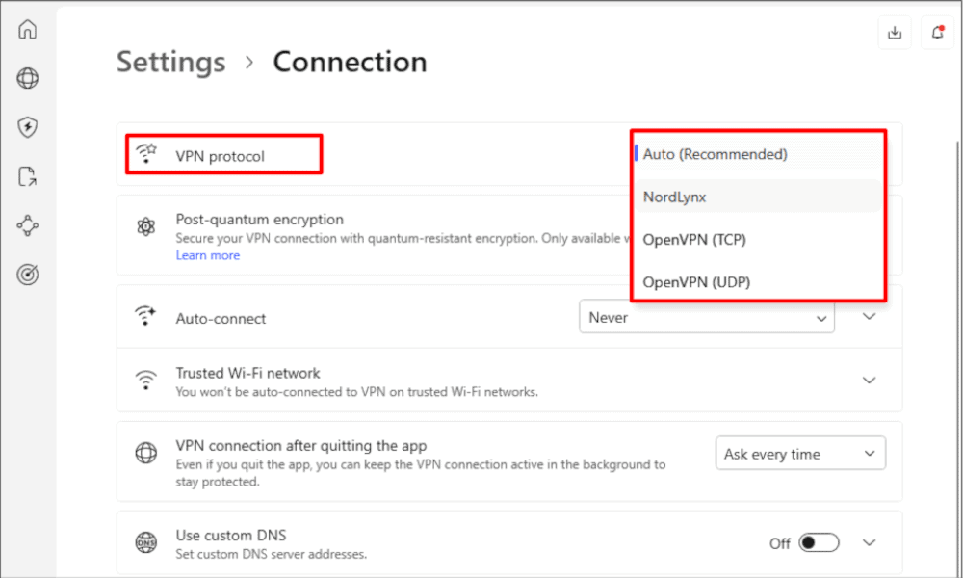Go back to Settings breadcrumb
The width and height of the screenshot is (963, 578).
[171, 62]
